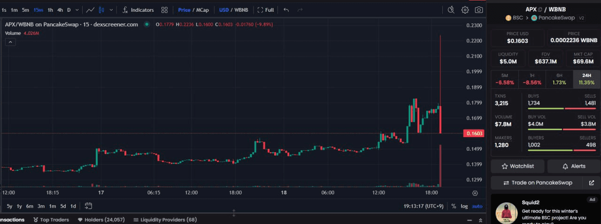The height and width of the screenshot is (224, 601).
Task: Copy the APX token address icon
Action: pos(540,9)
